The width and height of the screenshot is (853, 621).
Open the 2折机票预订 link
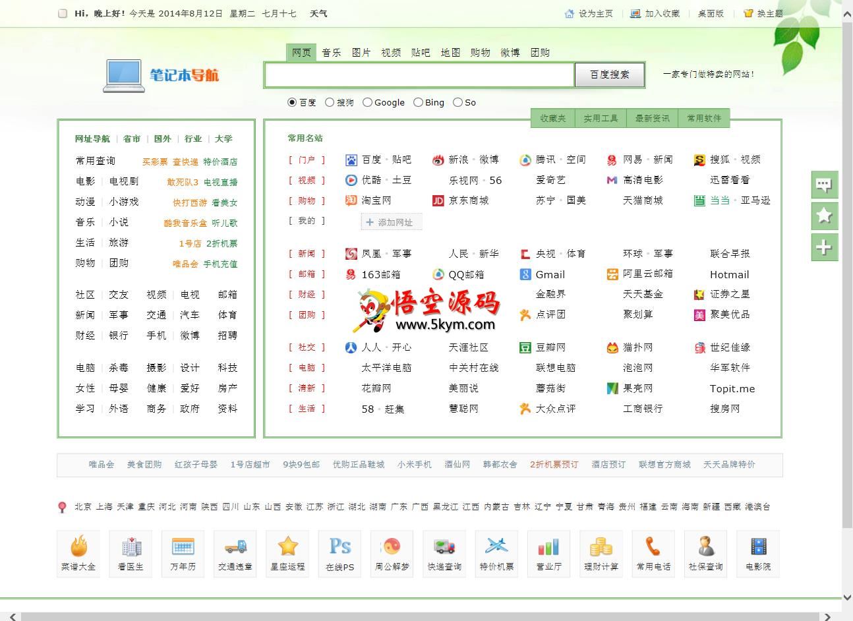click(554, 464)
